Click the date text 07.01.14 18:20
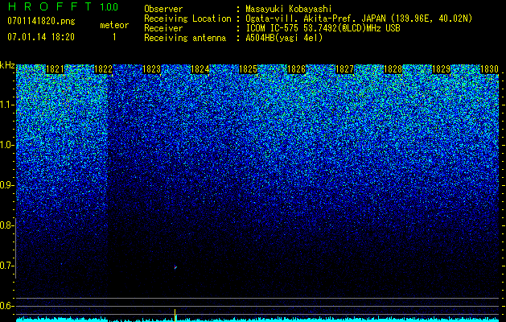 click(41, 37)
